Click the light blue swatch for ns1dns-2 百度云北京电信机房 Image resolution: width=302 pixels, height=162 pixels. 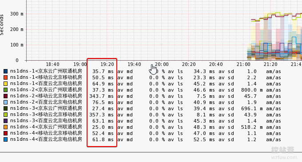click(x=6, y=102)
